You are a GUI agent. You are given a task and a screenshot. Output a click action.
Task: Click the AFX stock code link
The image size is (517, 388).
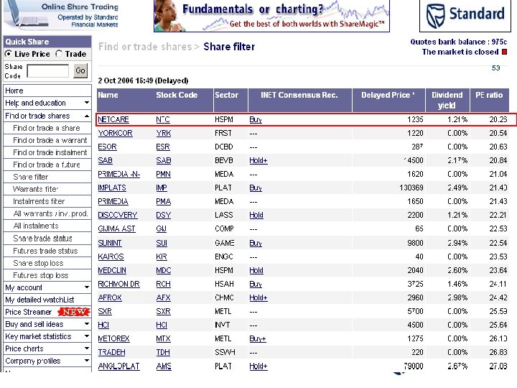pos(163,297)
